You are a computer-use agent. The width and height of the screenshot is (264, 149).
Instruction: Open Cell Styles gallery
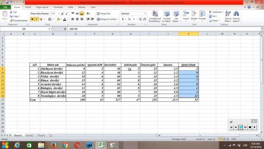click(x=176, y=17)
